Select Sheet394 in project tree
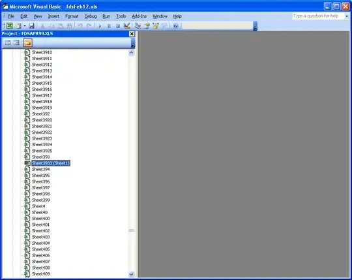The height and width of the screenshot is (280, 352). (x=40, y=169)
